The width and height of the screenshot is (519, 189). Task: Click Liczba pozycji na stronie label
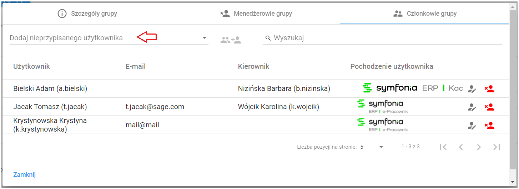[327, 147]
